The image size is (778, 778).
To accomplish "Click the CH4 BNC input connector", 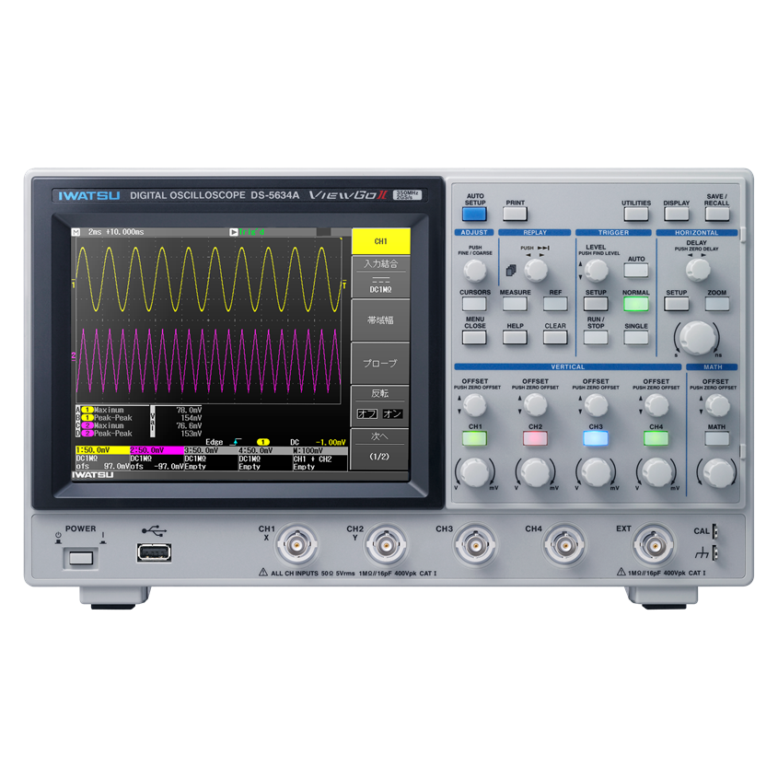I will click(x=564, y=545).
